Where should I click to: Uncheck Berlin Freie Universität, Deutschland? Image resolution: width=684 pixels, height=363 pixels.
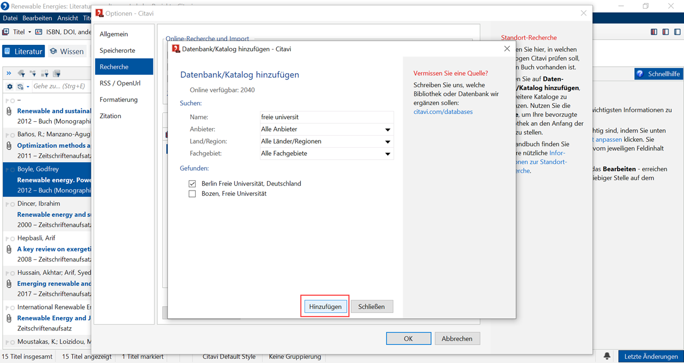click(x=192, y=184)
